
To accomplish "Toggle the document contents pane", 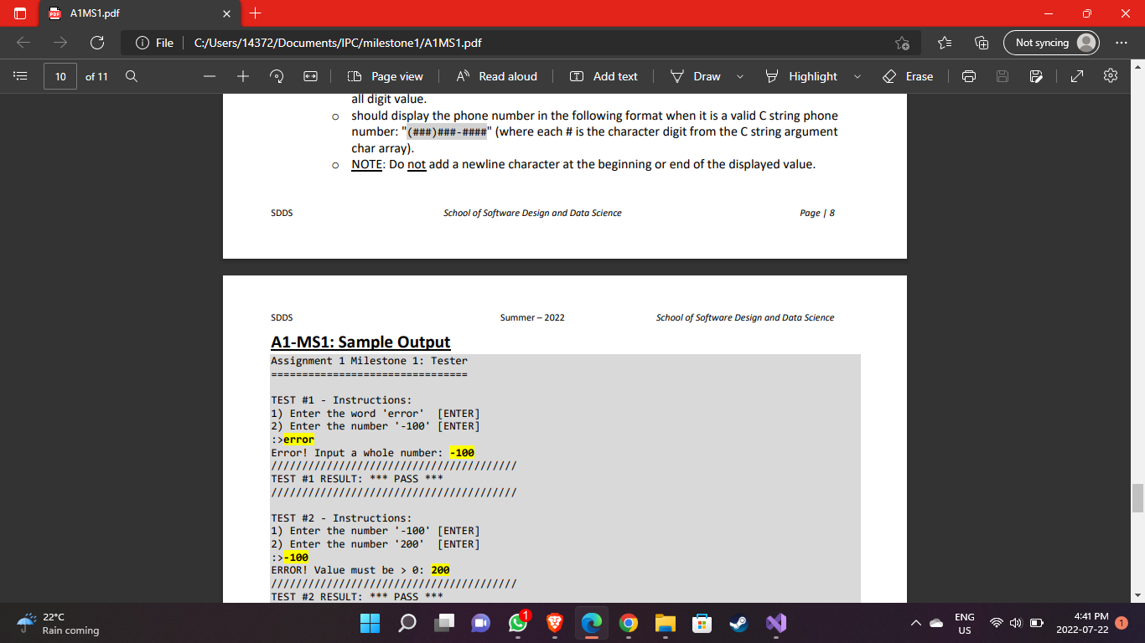I will 20,76.
